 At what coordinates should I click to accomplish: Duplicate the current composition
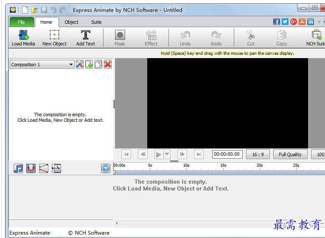pyautogui.click(x=98, y=64)
